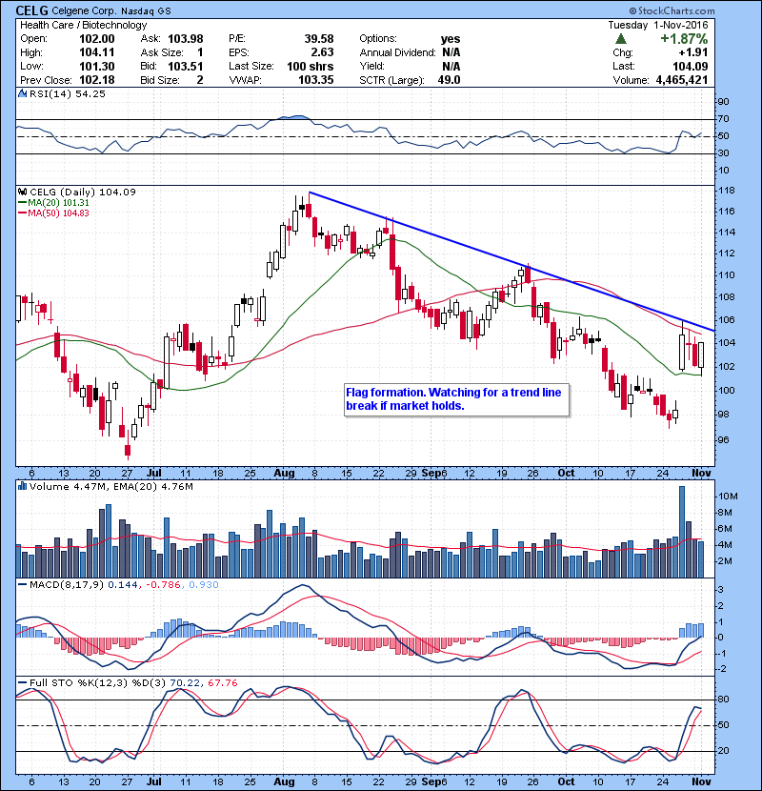
Task: Click the Annual Dividend N/A value
Action: 451,52
